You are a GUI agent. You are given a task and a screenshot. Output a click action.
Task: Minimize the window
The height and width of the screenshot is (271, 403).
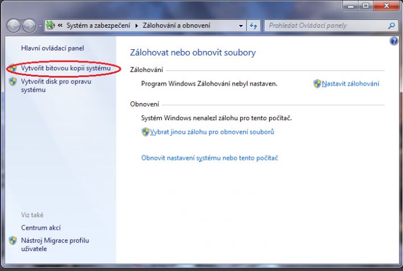[351, 6]
